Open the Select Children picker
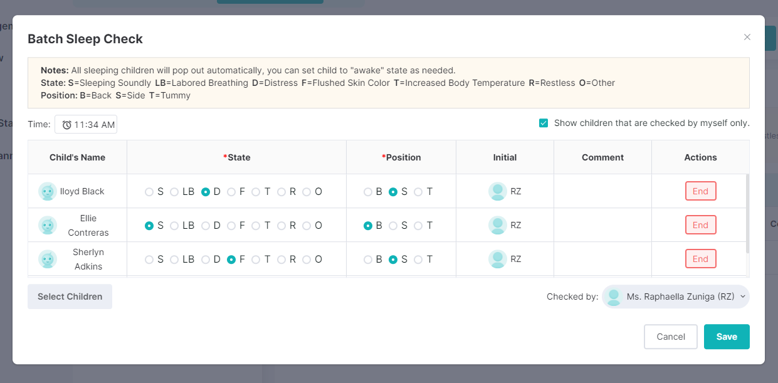Viewport: 778px width, 383px height. coord(70,296)
